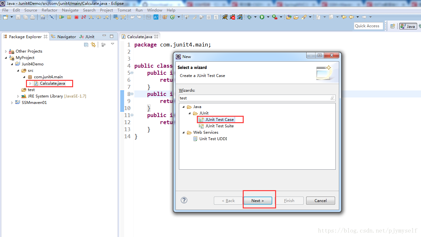Image resolution: width=421 pixels, height=237 pixels.
Task: Click the help question mark icon
Action: click(x=184, y=200)
